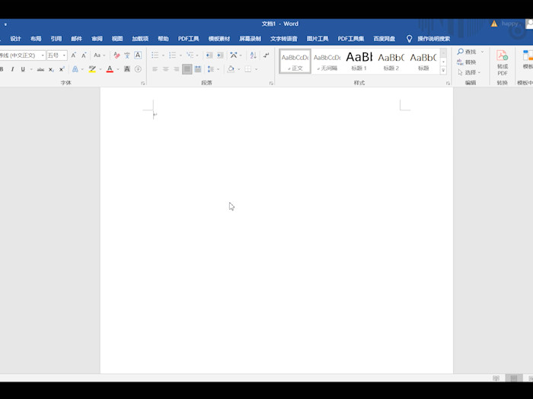
Task: Align paragraph text left
Action: tap(155, 69)
